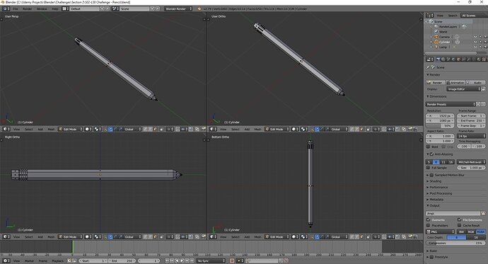
Task: Open the Material properties tab icon
Action: [x=479, y=59]
